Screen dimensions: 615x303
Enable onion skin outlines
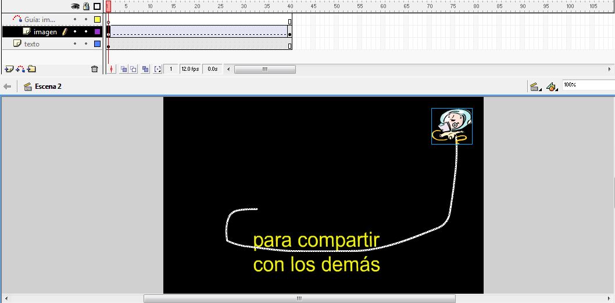134,69
